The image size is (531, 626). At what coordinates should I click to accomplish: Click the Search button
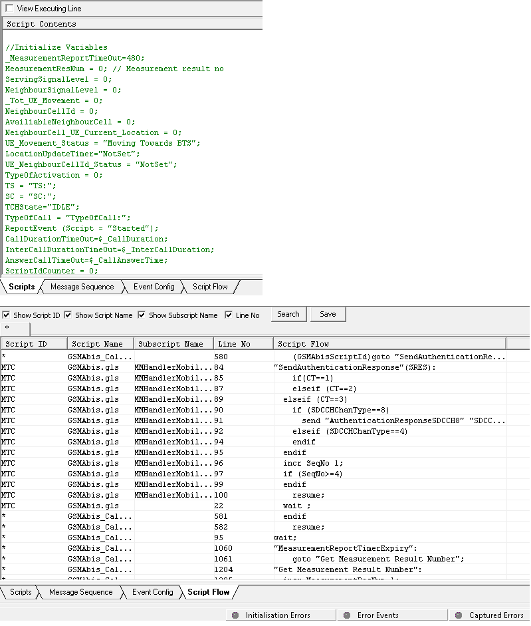coord(288,314)
